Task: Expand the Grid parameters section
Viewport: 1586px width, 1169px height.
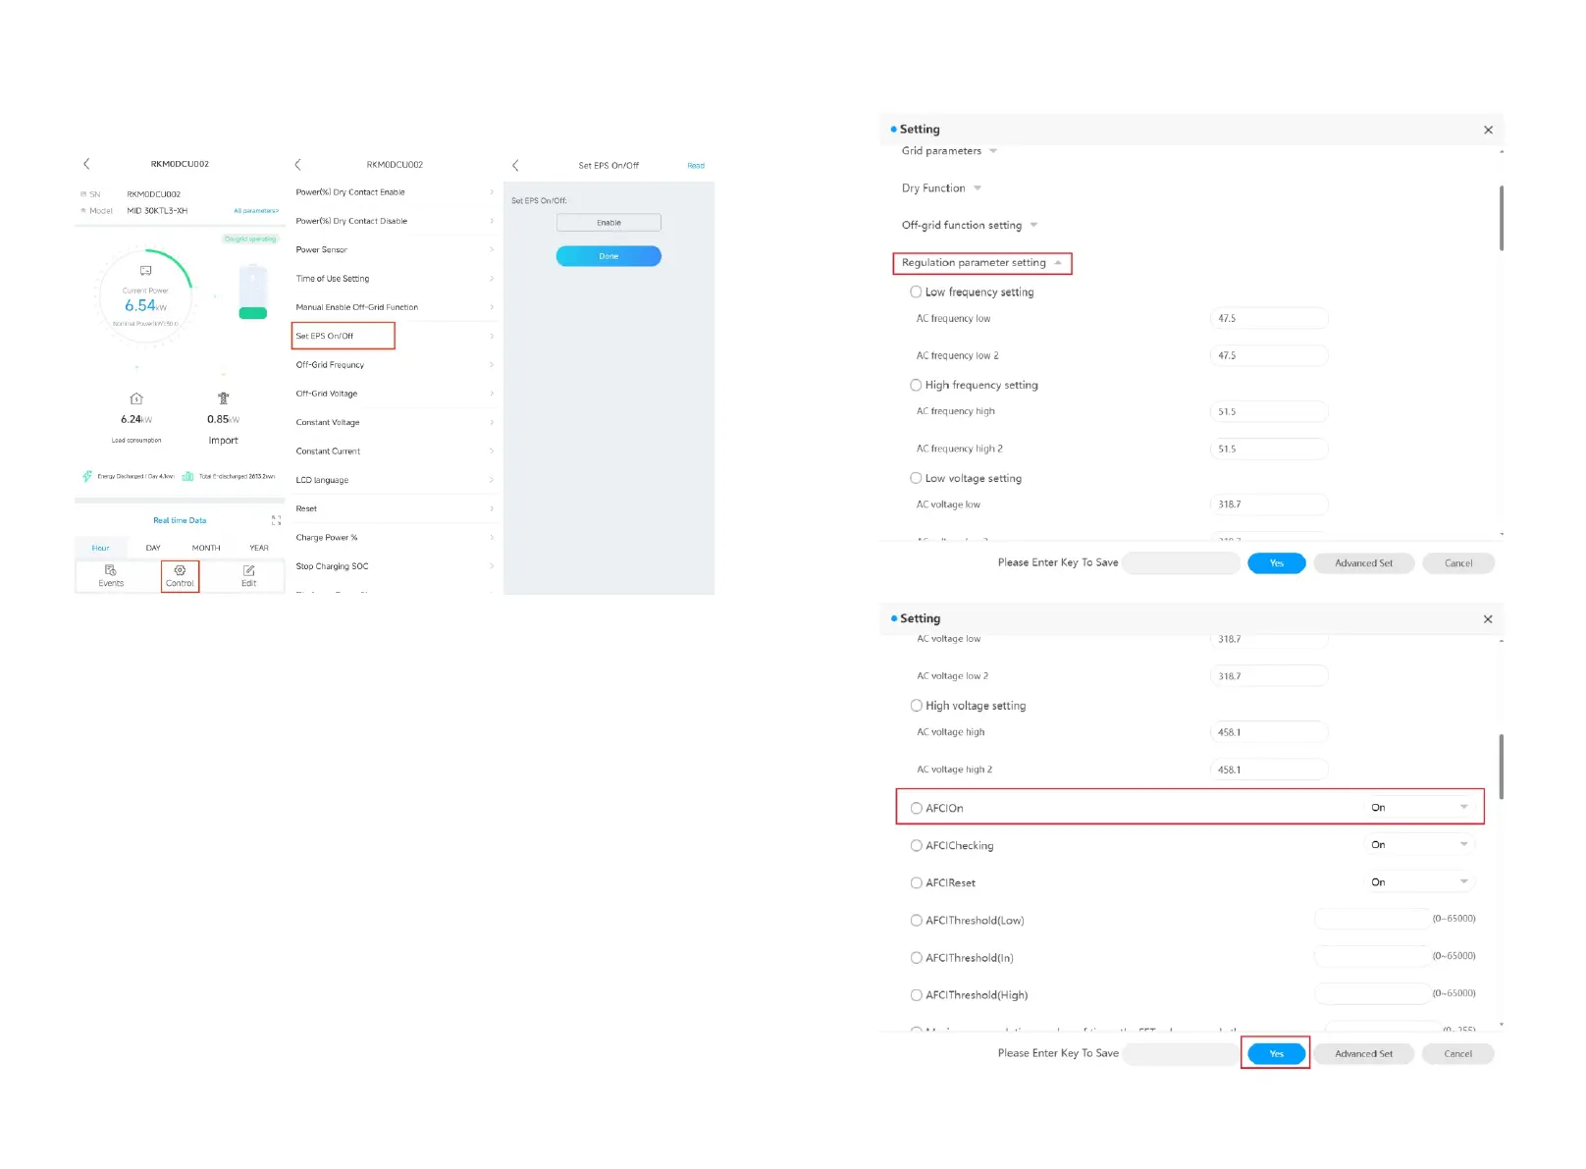Action: click(993, 151)
